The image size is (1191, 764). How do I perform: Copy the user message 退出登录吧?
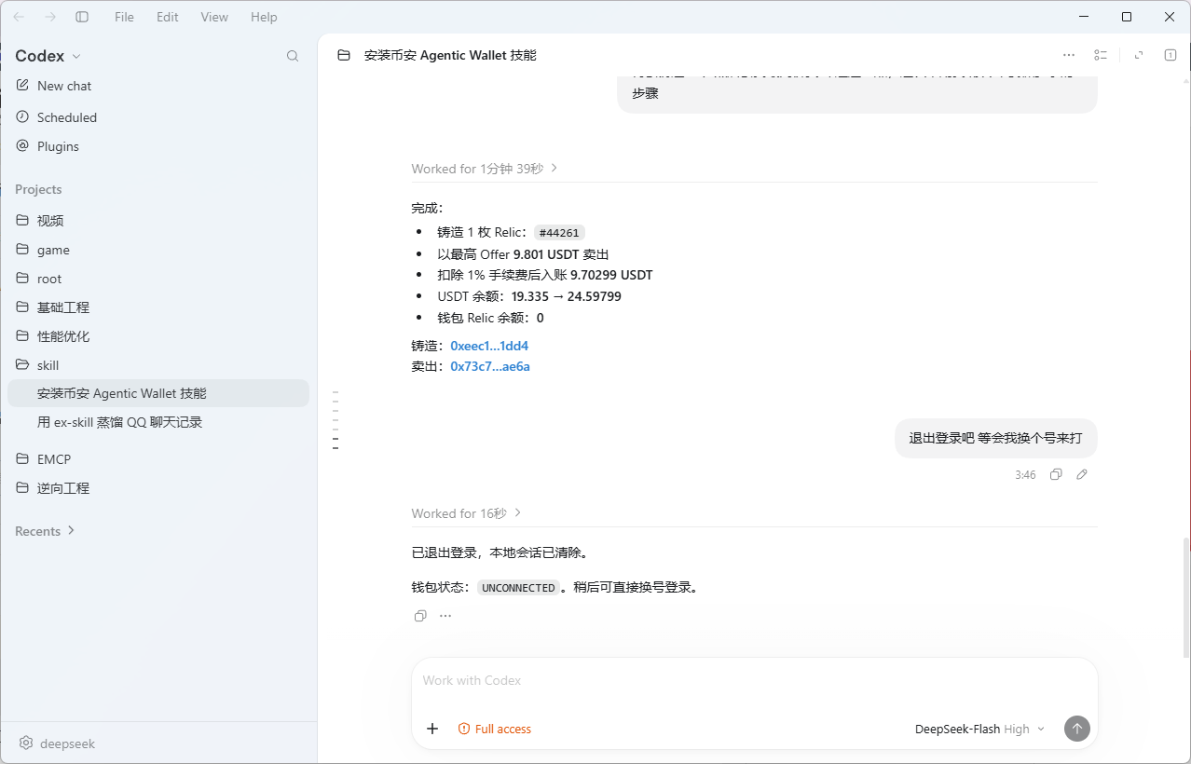[x=1056, y=474]
